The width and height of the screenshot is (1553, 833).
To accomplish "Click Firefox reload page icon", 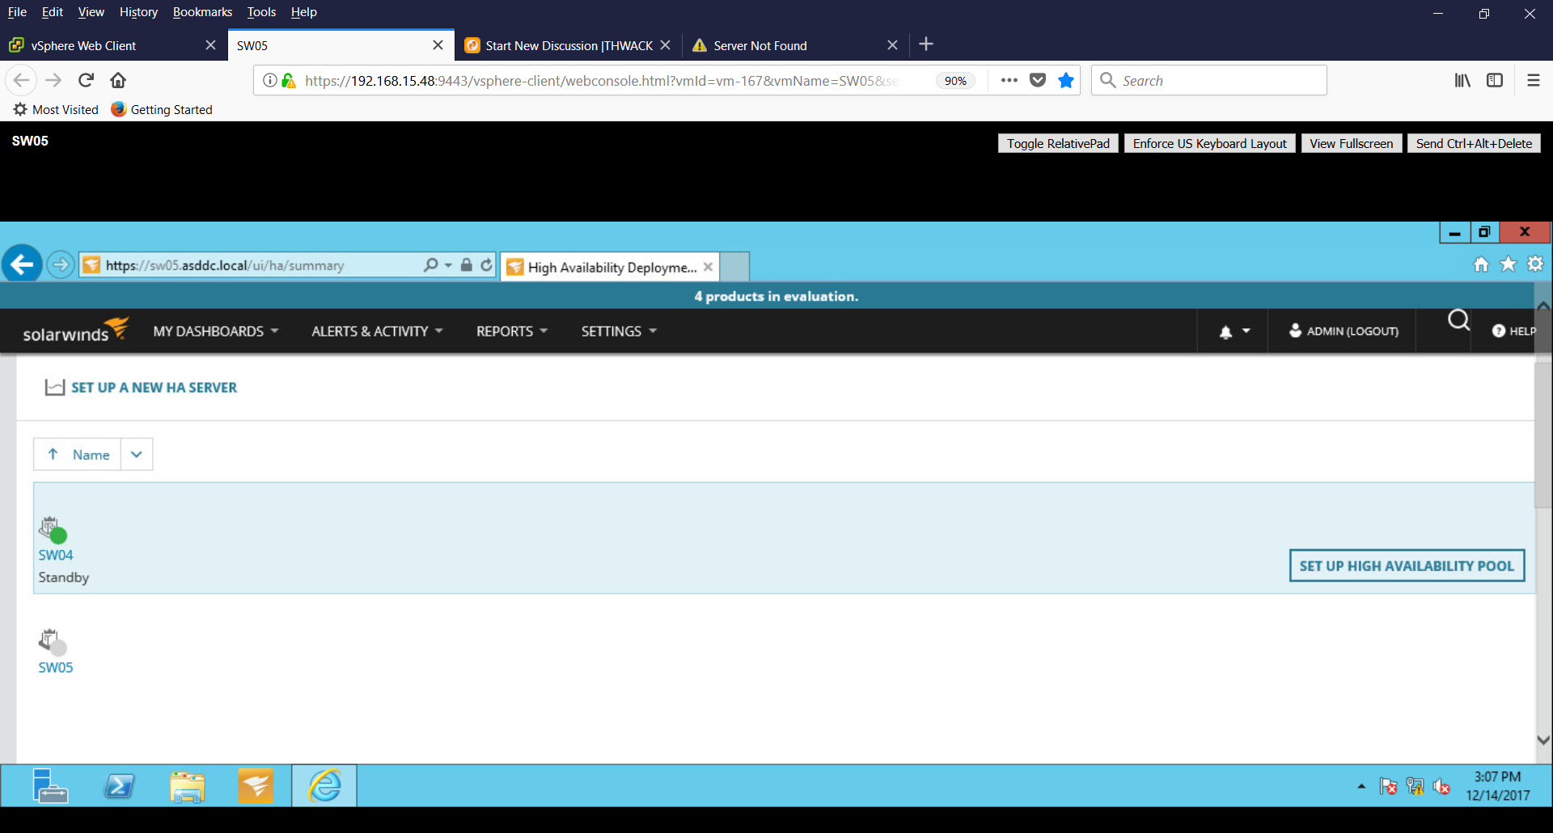I will point(87,80).
